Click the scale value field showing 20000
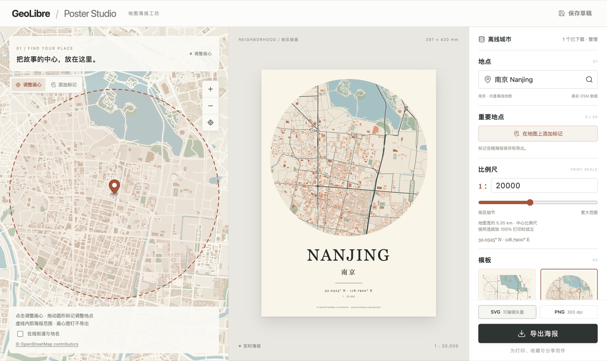The width and height of the screenshot is (607, 361). 544,185
